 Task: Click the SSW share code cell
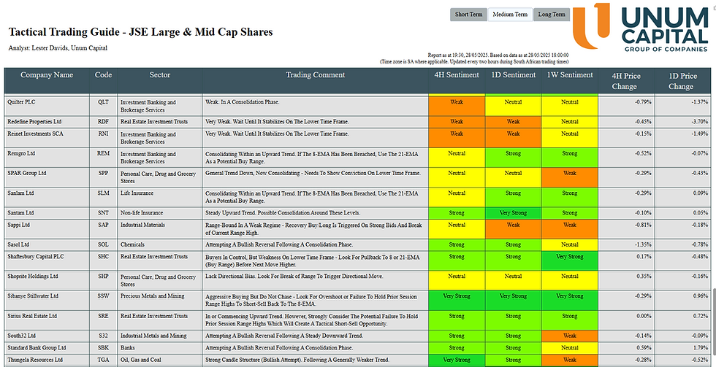[103, 301]
